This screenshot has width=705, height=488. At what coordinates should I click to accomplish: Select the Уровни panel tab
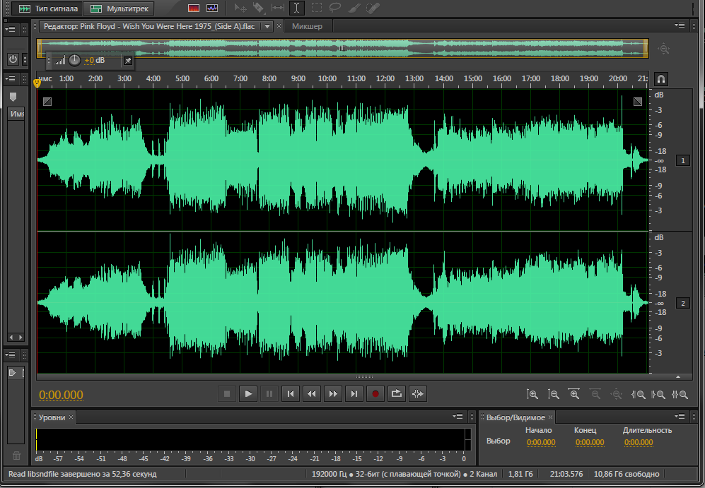pyautogui.click(x=52, y=417)
